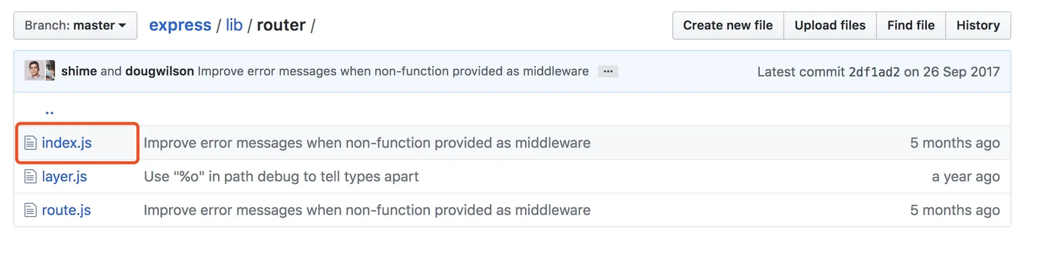This screenshot has width=1046, height=267.
Task: Open the Branch: master dropdown
Action: click(x=75, y=25)
